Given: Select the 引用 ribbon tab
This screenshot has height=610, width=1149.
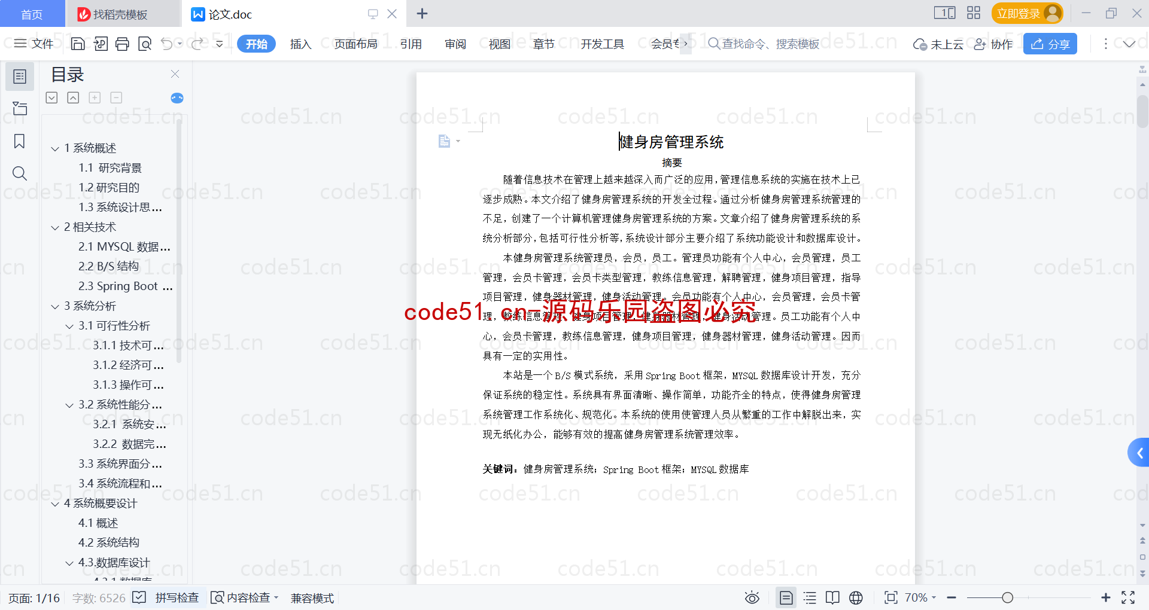Looking at the screenshot, I should 411,44.
